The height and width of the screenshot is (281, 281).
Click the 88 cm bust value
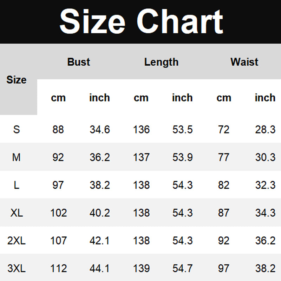tap(58, 129)
